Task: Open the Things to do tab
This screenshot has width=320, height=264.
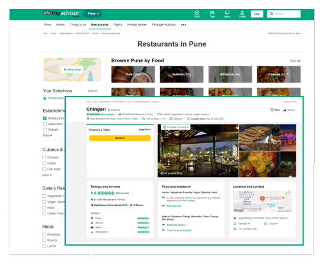Action: 78,25
